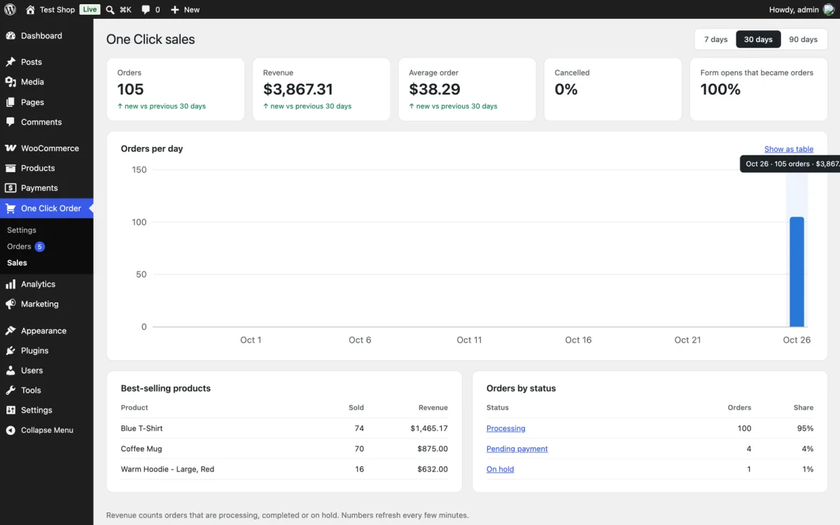Click the Comments sidebar bubble icon
Screen dimensions: 840x525
10,122
